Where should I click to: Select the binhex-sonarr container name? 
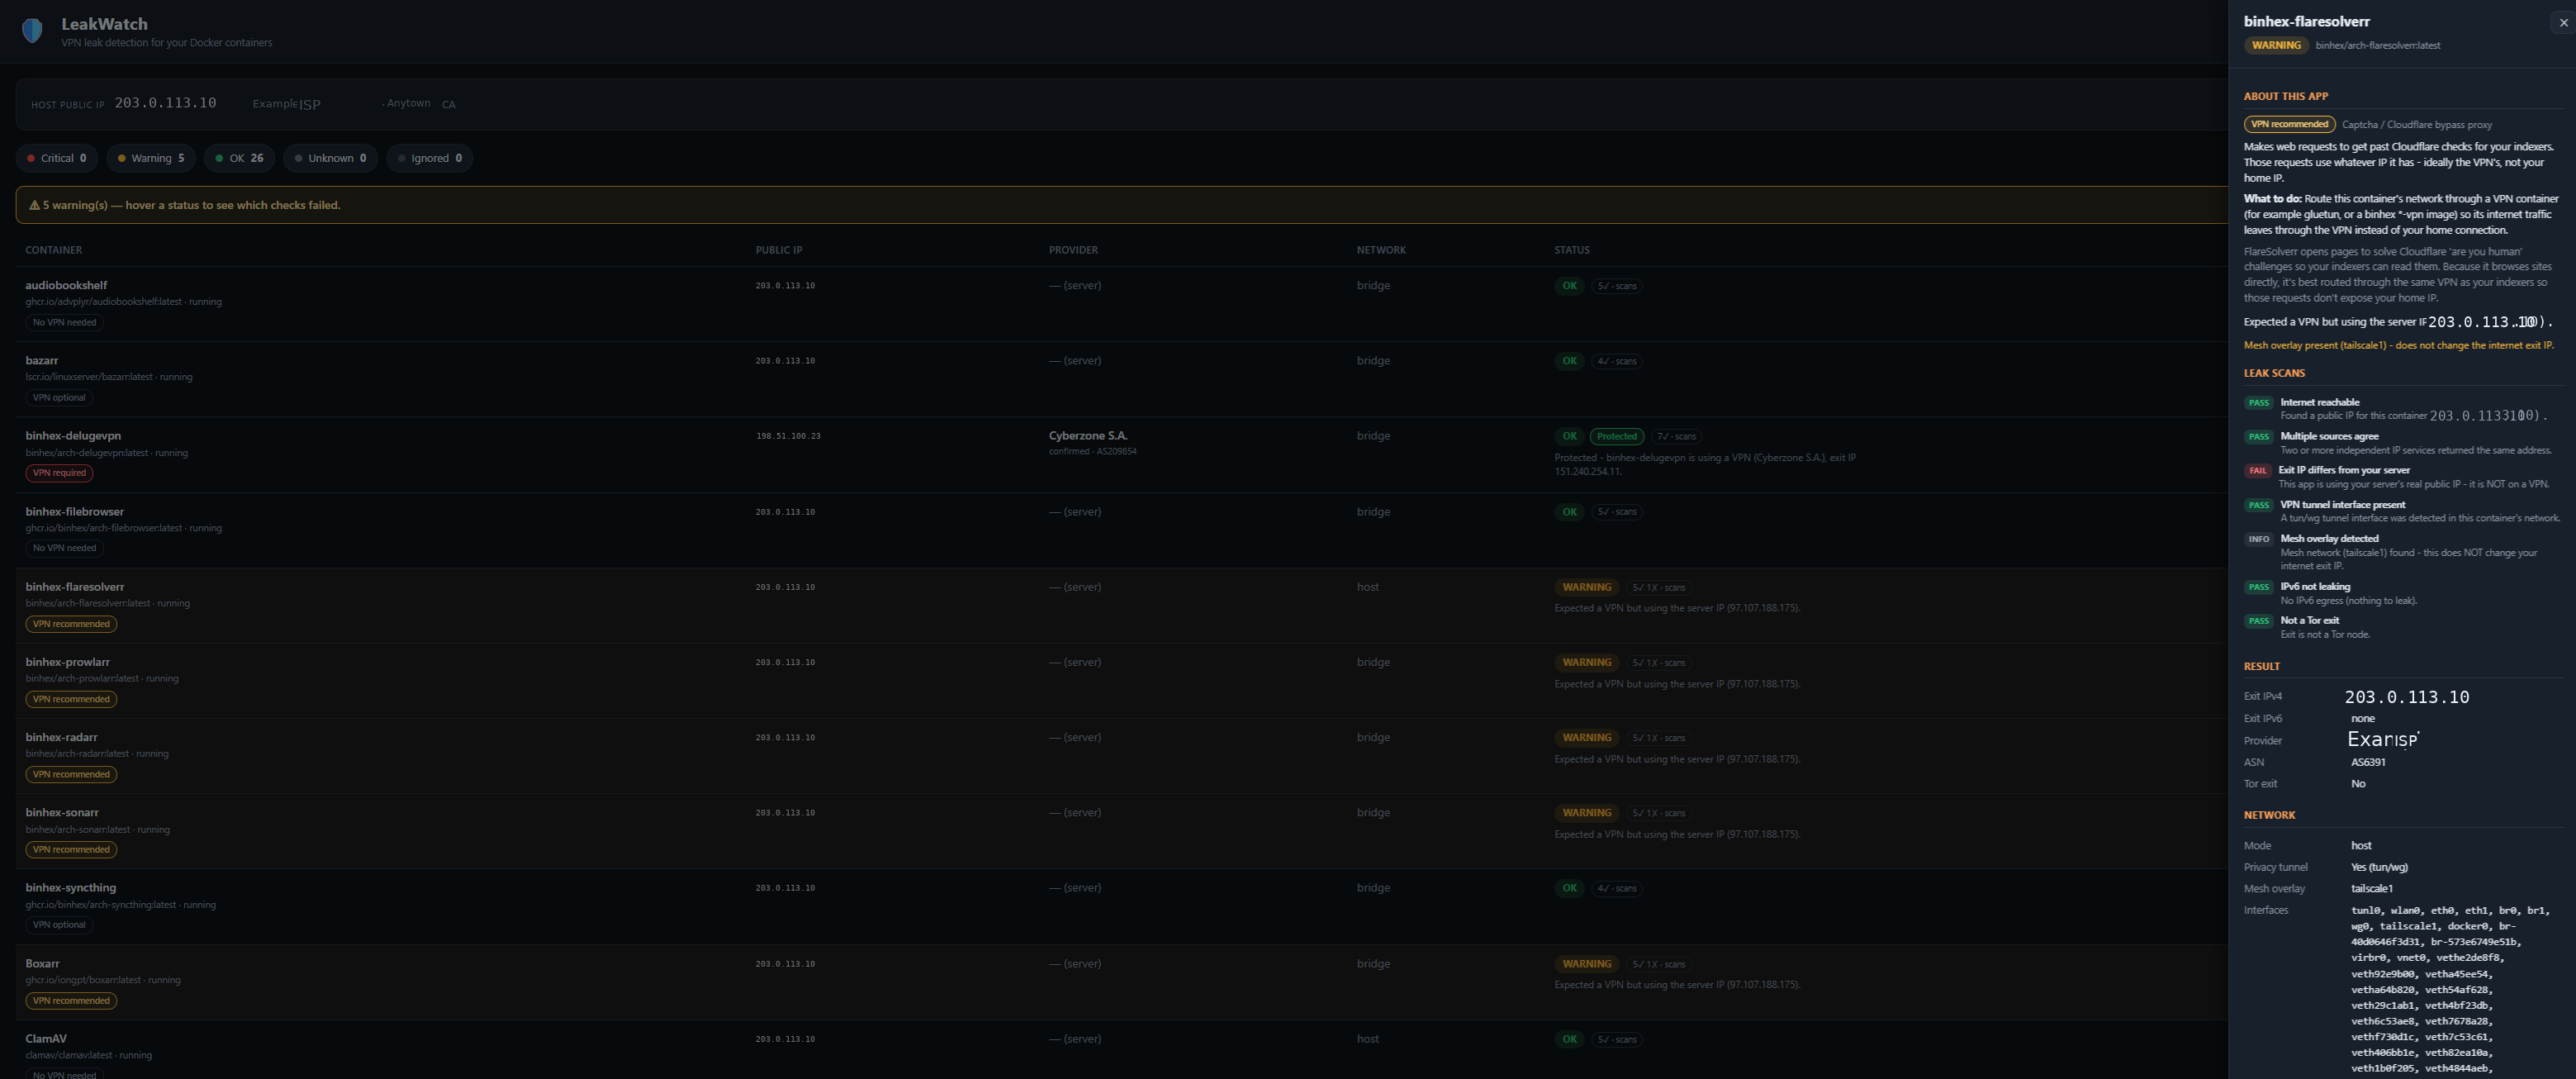[62, 812]
